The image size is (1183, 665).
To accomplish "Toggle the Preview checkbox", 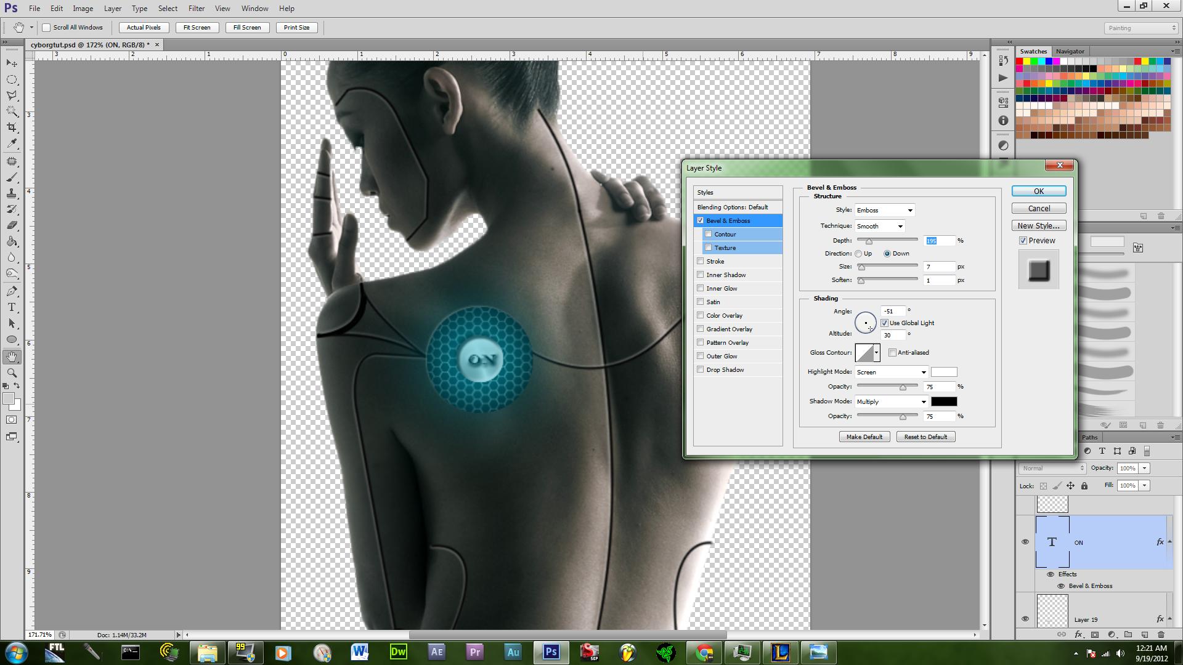I will coord(1023,241).
